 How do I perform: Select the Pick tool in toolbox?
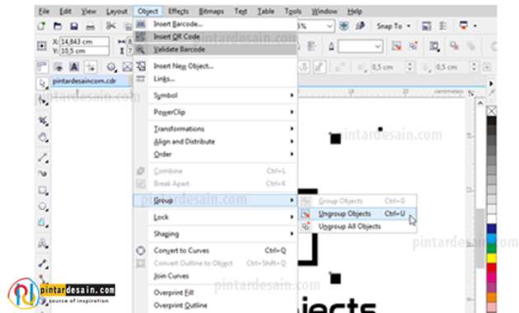click(42, 83)
